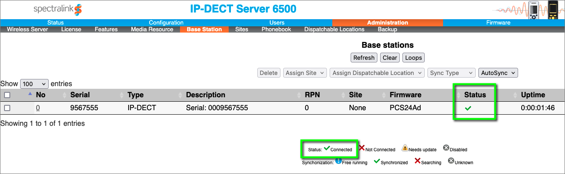
Task: Click the Loops button
Action: click(413, 58)
